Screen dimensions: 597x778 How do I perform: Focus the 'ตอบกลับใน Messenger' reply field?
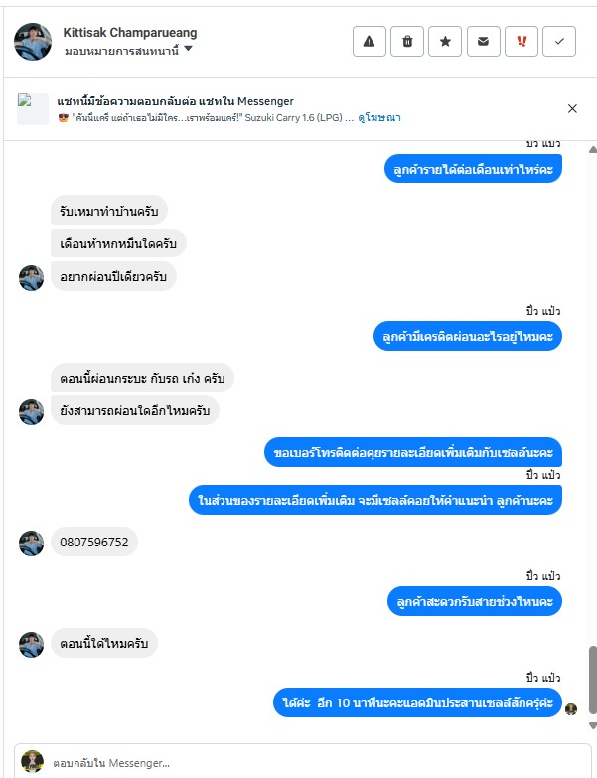317,763
